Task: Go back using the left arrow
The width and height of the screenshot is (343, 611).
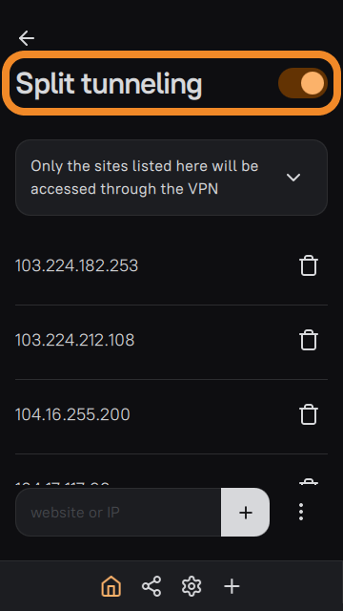Action: [x=27, y=38]
